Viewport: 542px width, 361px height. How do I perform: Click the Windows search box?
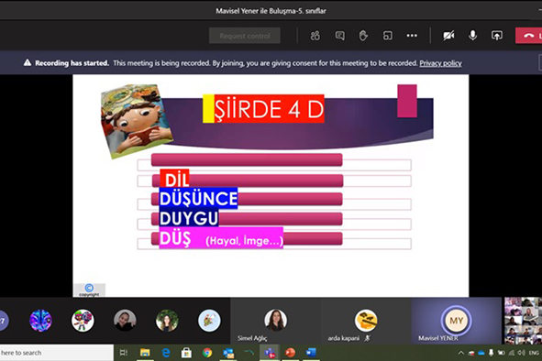[57, 353]
